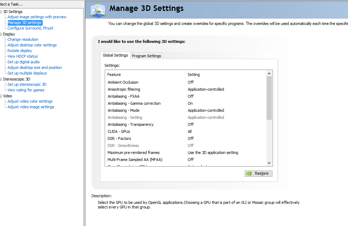This screenshot has width=348, height=226.
Task: Open the Change resolution page
Action: (23, 40)
